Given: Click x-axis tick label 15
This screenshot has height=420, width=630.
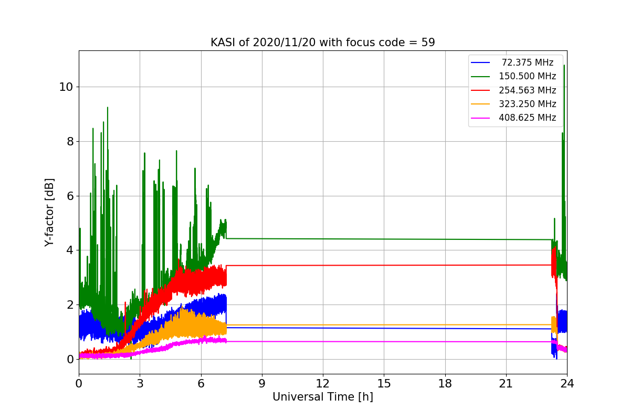Looking at the screenshot, I should pos(384,383).
